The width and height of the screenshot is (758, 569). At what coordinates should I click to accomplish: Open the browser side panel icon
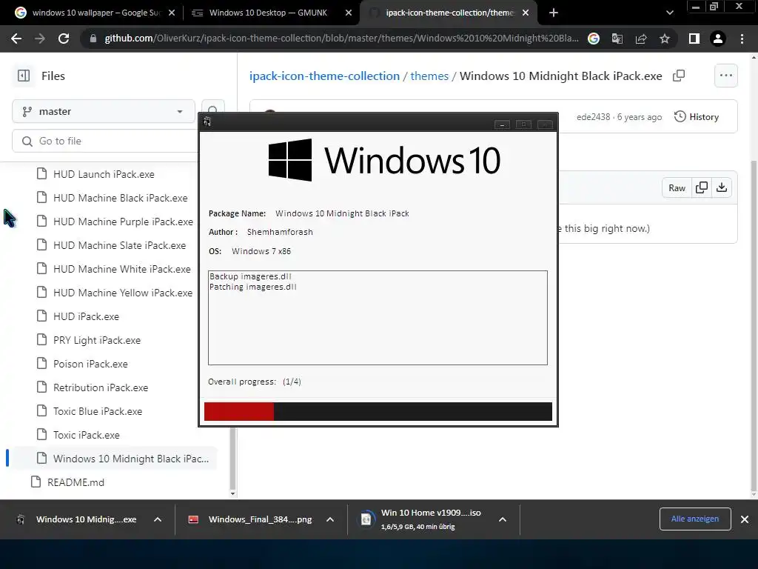pyautogui.click(x=694, y=39)
